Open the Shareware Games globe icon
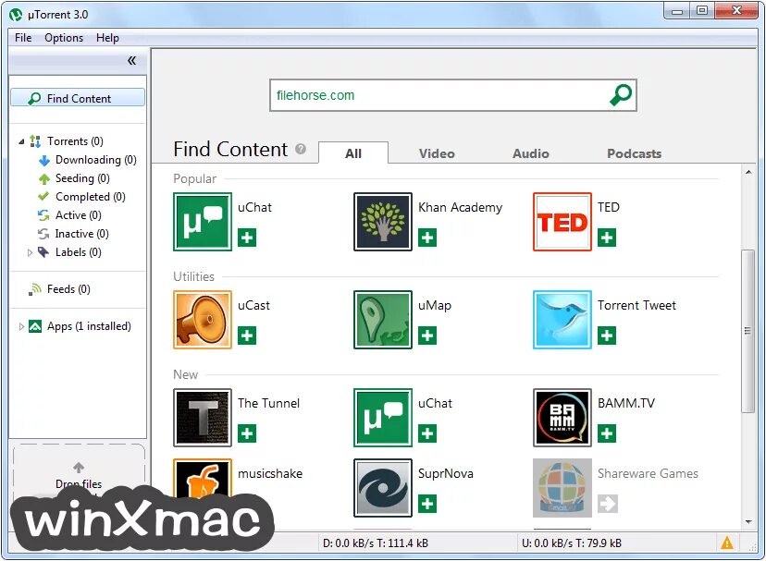The height and width of the screenshot is (561, 766). click(562, 488)
